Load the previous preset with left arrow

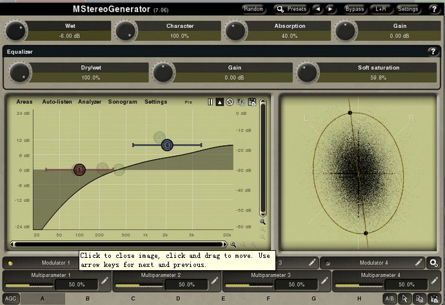click(318, 9)
